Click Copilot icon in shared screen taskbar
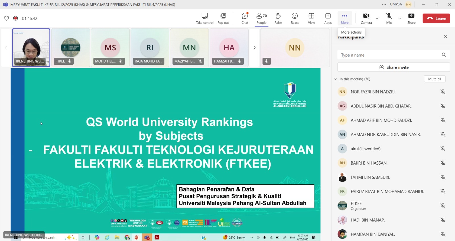The image size is (455, 241). pos(97,238)
